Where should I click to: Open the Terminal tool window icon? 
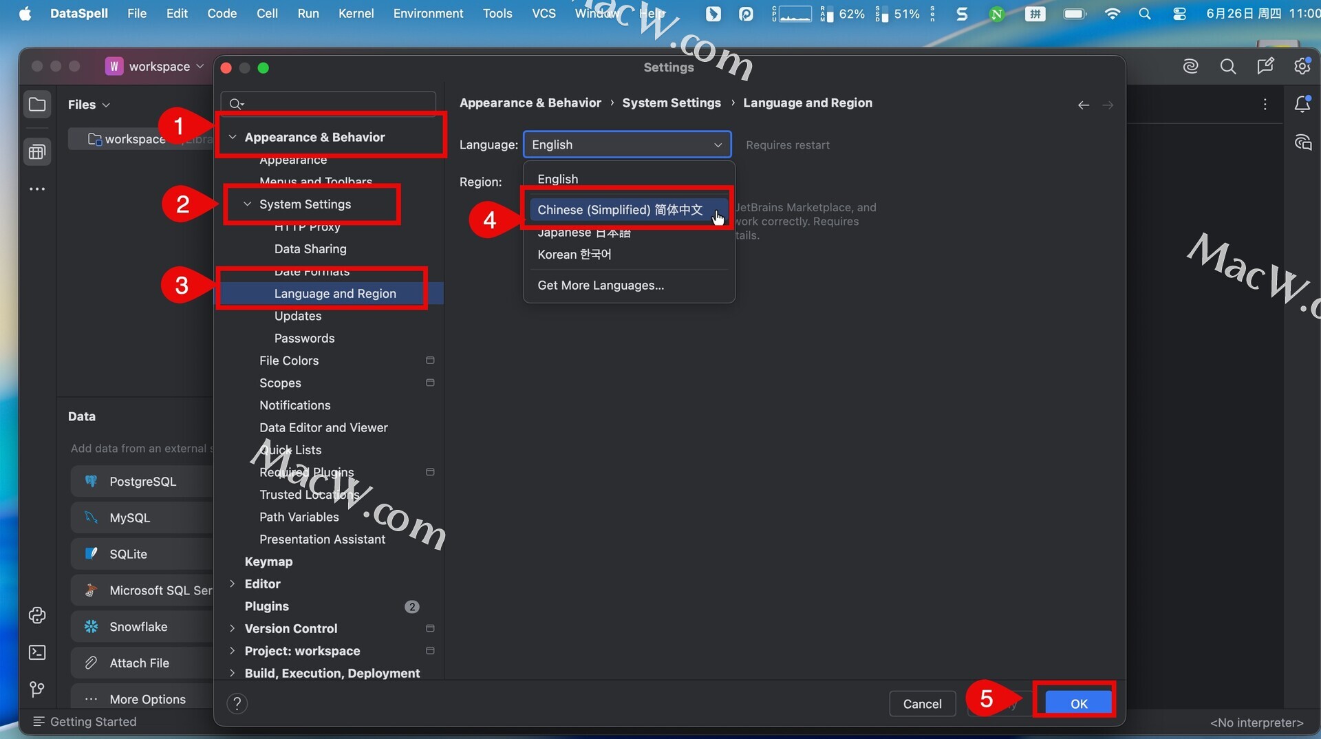(x=37, y=652)
